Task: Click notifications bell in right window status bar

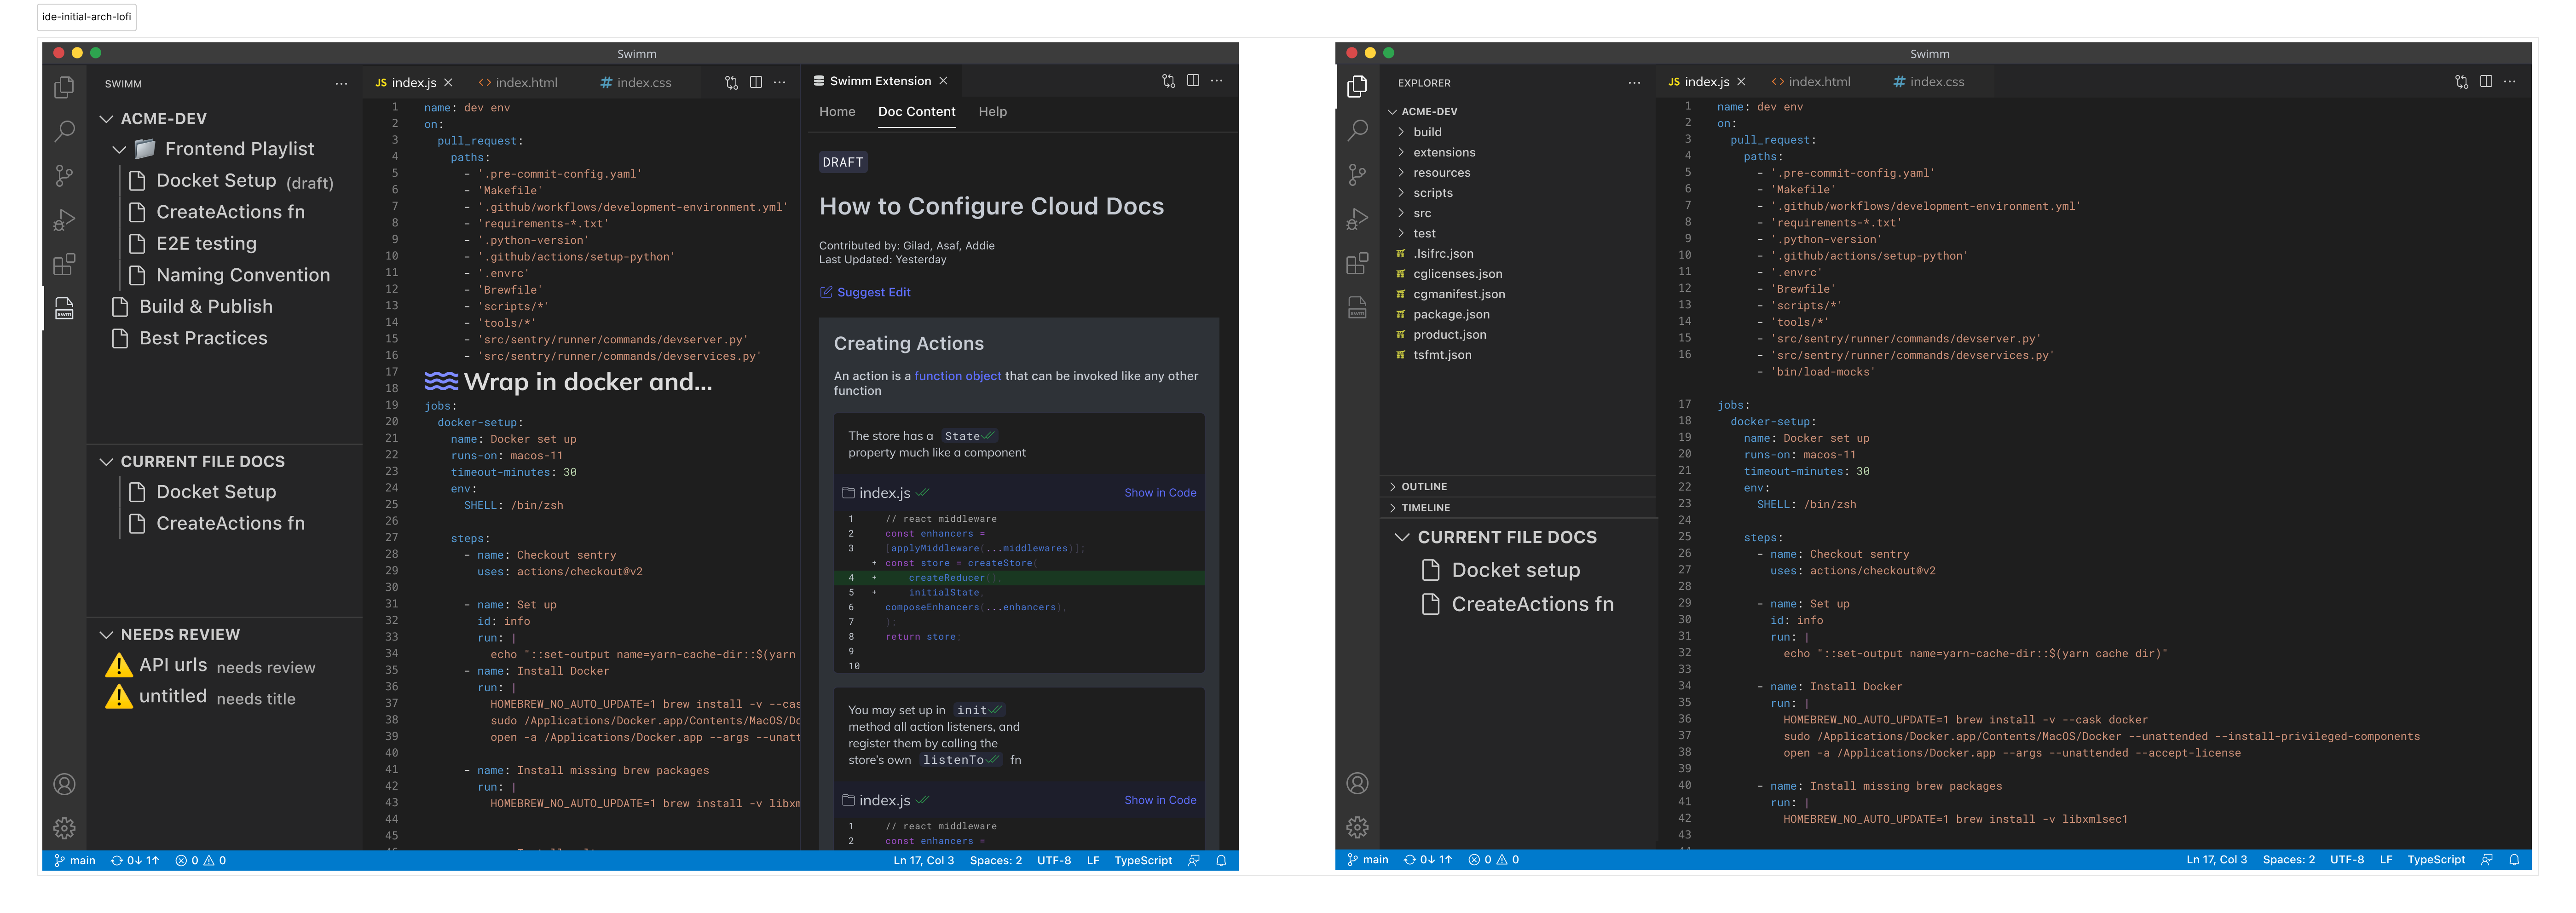Action: pyautogui.click(x=2514, y=860)
